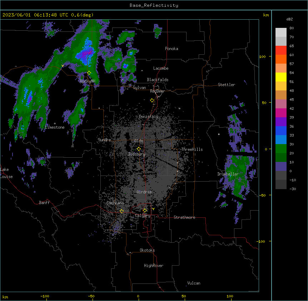Click the white asterisk marker east of Innisfail
Screen dimensions: 308x301
(x=179, y=108)
